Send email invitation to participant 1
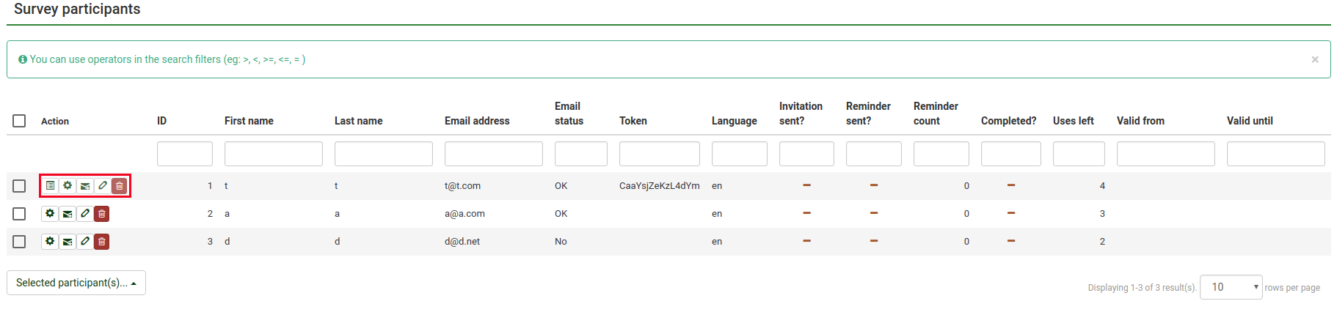This screenshot has width=1337, height=312. (x=85, y=186)
